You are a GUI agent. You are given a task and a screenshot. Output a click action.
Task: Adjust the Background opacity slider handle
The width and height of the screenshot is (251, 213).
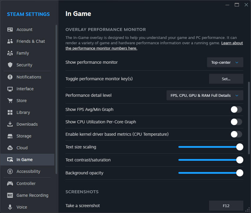[x=239, y=173]
